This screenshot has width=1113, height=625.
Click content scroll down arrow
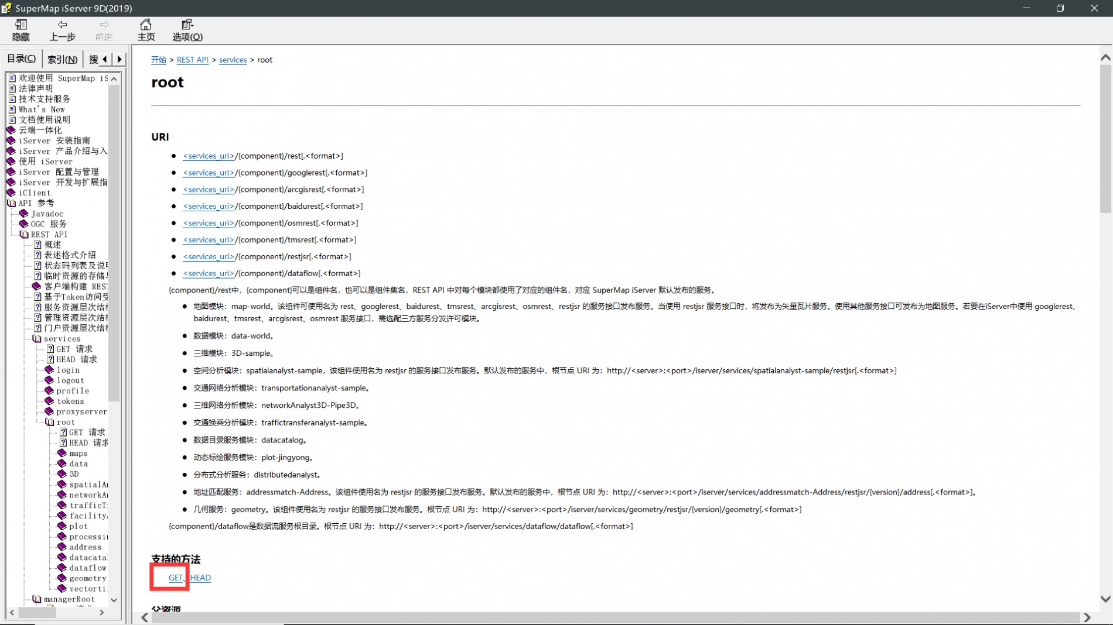[x=1105, y=599]
